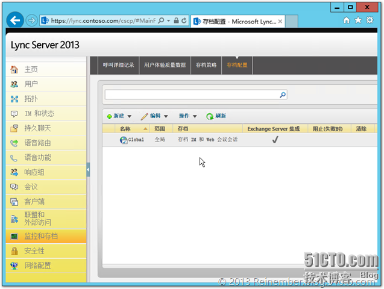This screenshot has width=384, height=289.
Task: Switch to the 呼叫详细记录 tab
Action: click(x=118, y=65)
